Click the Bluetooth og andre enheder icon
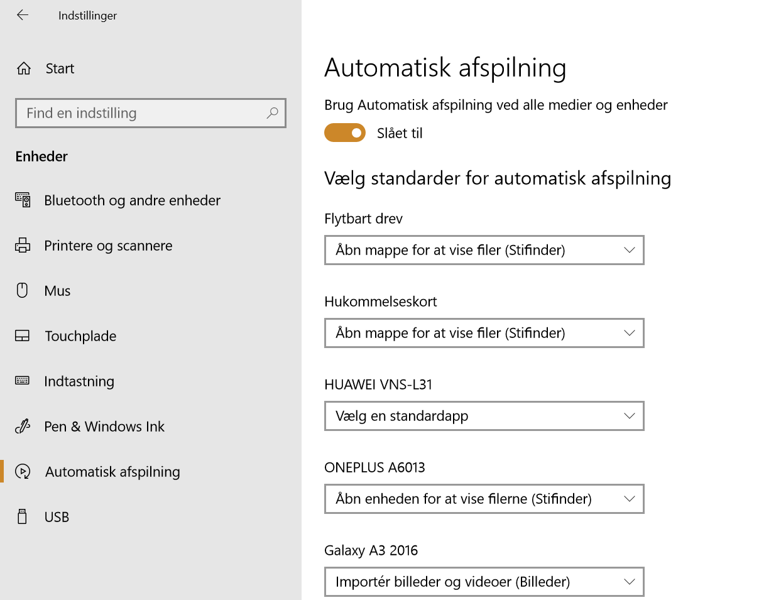Viewport: 781px width, 600px height. [x=23, y=200]
